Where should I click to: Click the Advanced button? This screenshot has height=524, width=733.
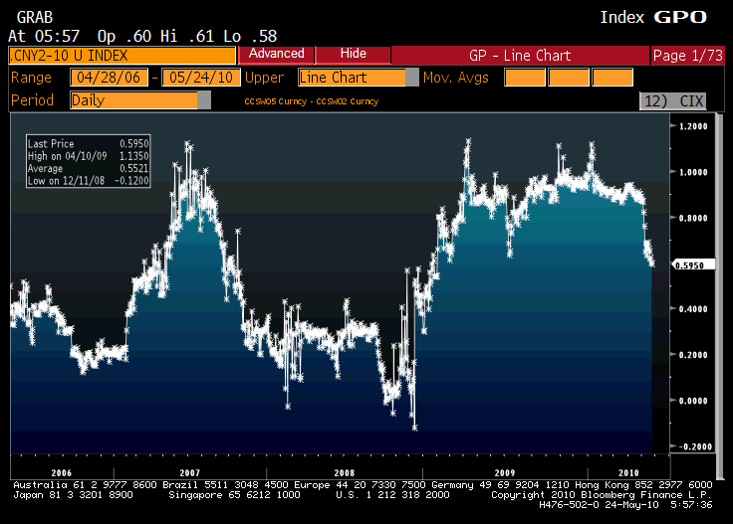[x=276, y=54]
